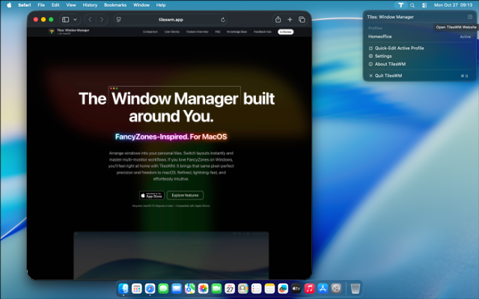
Task: Open the Spotlight search icon in menu bar
Action: pos(412,4)
